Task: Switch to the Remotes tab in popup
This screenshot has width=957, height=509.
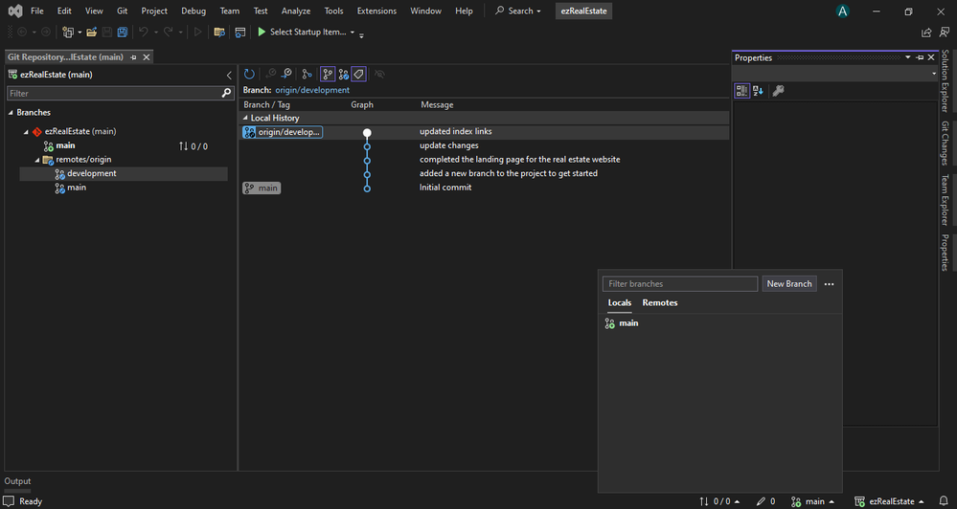Action: pos(660,303)
